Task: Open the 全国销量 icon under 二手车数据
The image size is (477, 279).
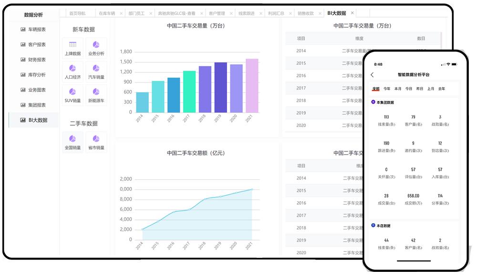Action: coord(72,141)
